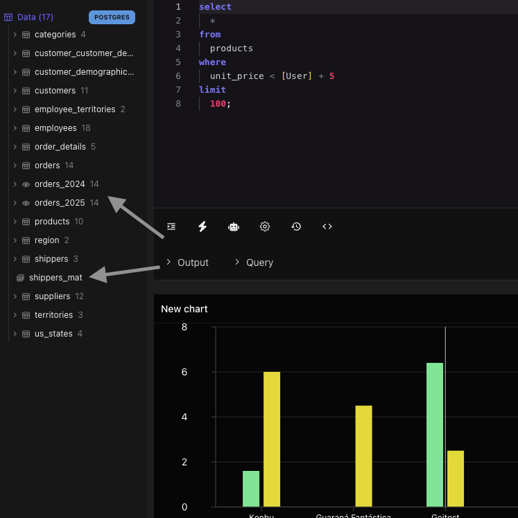Viewport: 518px width, 518px height.
Task: Expand the orders_2024 view chevron
Action: pyautogui.click(x=15, y=184)
